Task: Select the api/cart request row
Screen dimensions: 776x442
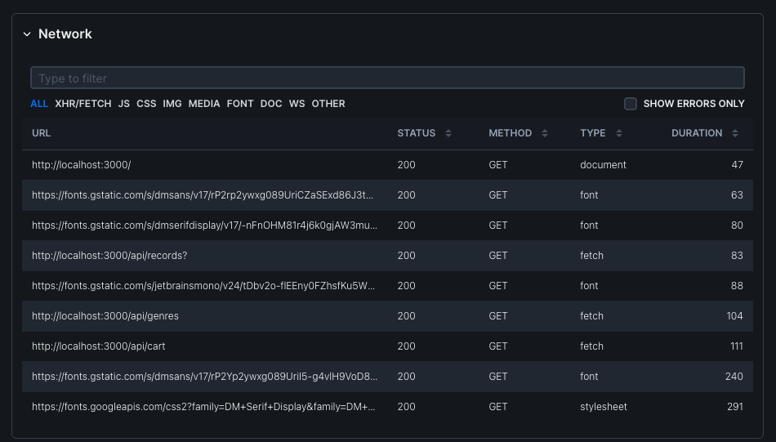Action: [98, 346]
